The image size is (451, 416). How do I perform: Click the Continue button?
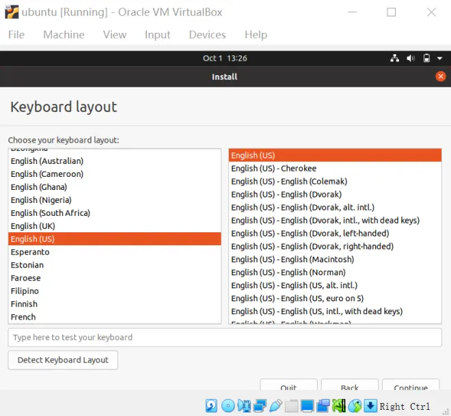(x=411, y=385)
